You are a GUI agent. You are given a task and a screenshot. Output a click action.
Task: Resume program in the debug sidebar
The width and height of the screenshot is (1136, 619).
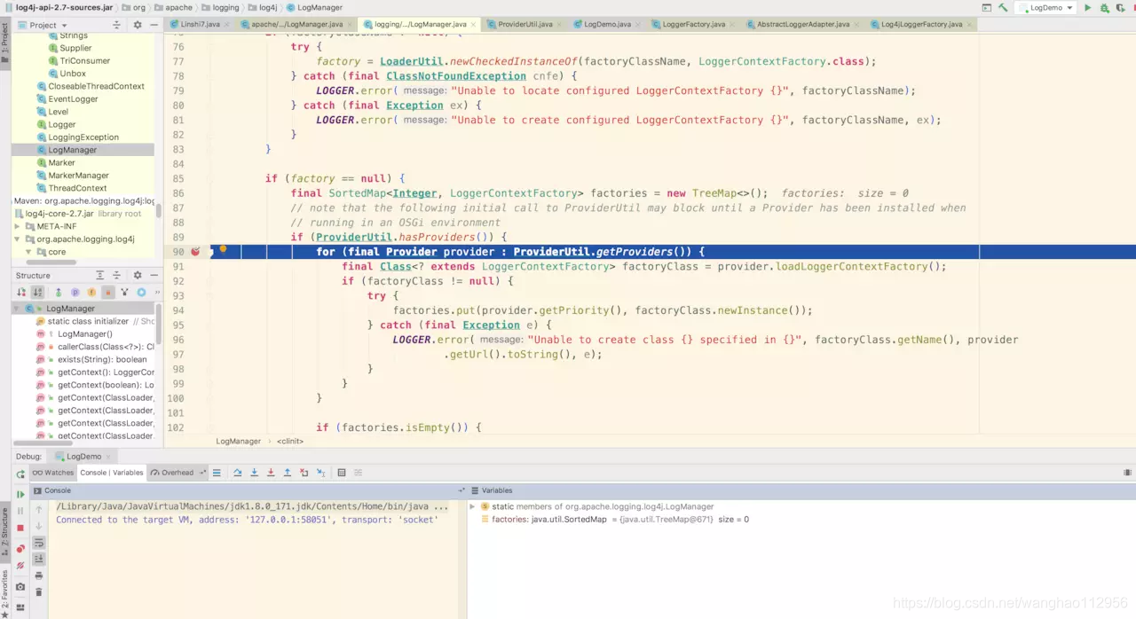click(x=20, y=495)
